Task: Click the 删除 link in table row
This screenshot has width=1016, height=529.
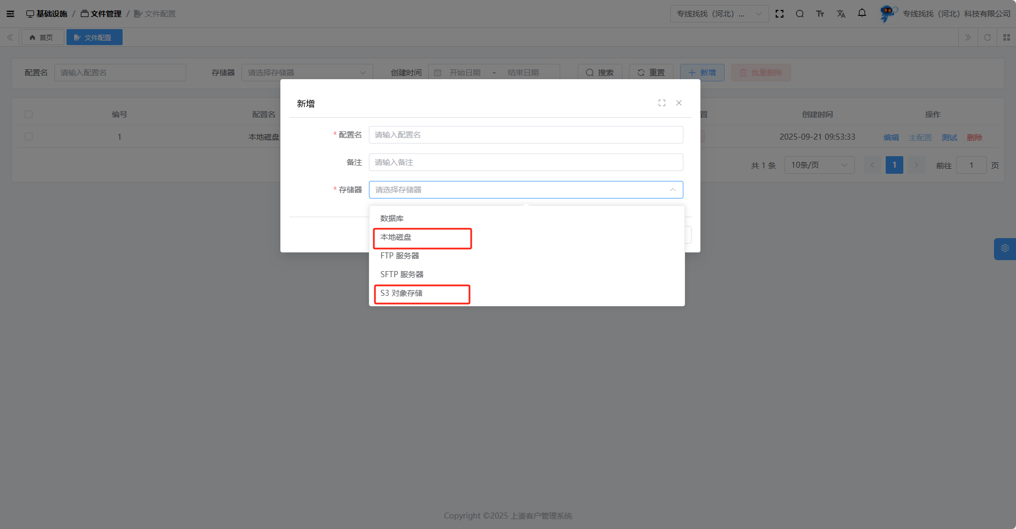Action: tap(974, 137)
